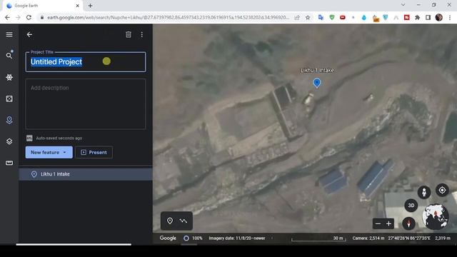Click the mini globe overview
Viewport: 457px width, 257px height.
[x=436, y=217]
